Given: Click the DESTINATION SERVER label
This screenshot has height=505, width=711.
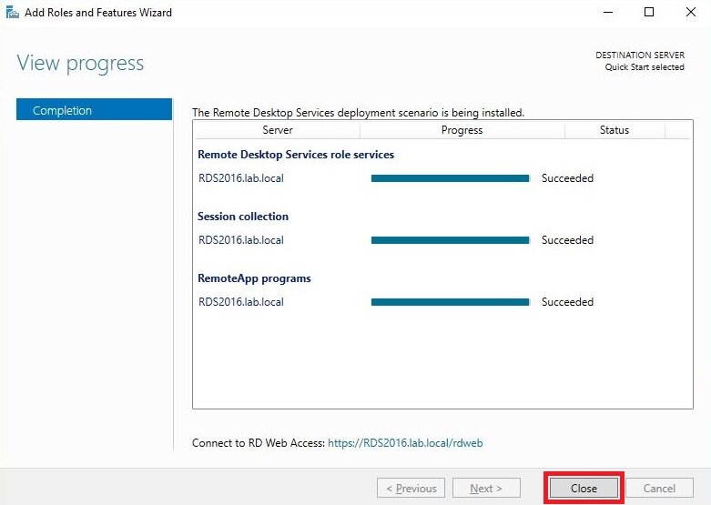Looking at the screenshot, I should coord(640,55).
